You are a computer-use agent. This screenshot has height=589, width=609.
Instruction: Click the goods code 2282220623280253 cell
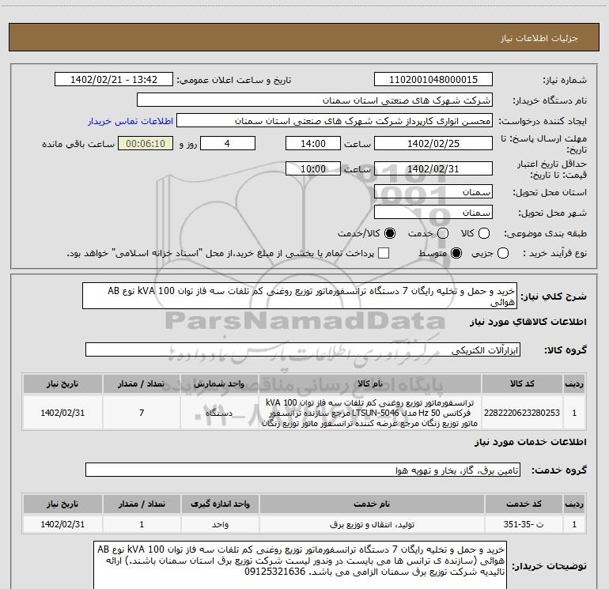coord(522,413)
